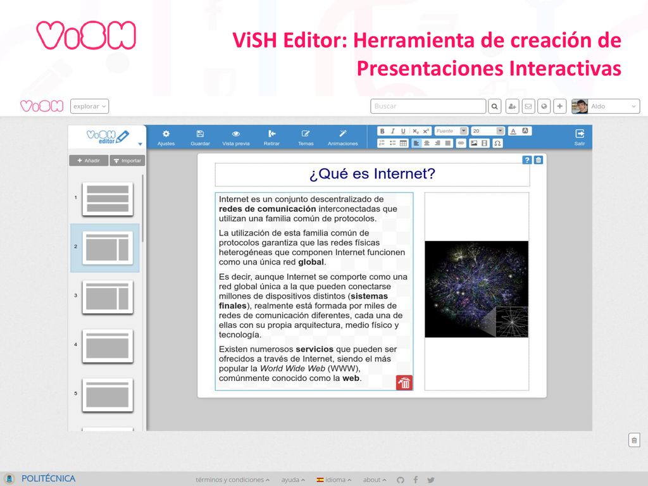This screenshot has width=648, height=486.
Task: Toggle italic text formatting
Action: tap(392, 131)
